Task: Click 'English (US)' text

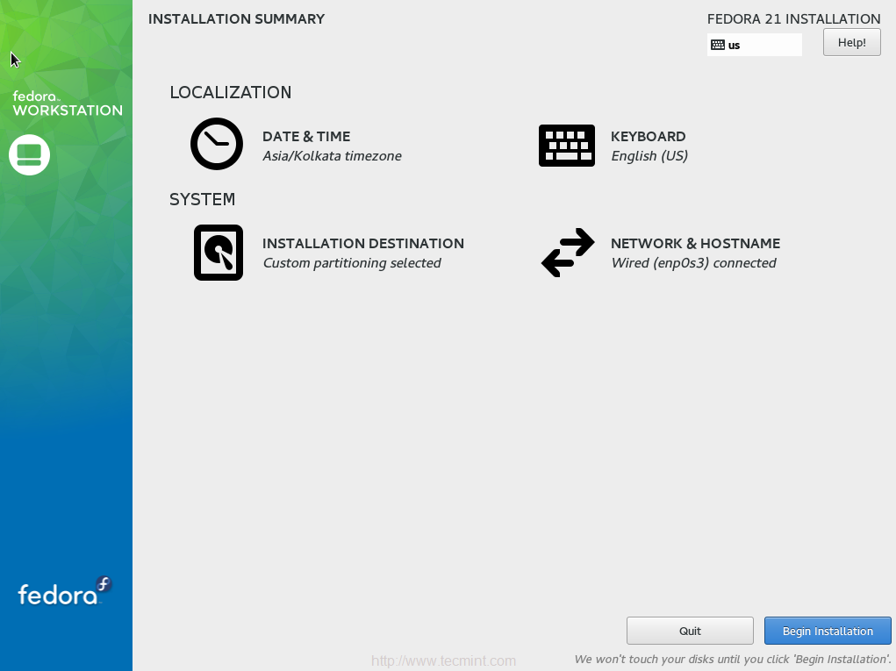Action: point(649,156)
